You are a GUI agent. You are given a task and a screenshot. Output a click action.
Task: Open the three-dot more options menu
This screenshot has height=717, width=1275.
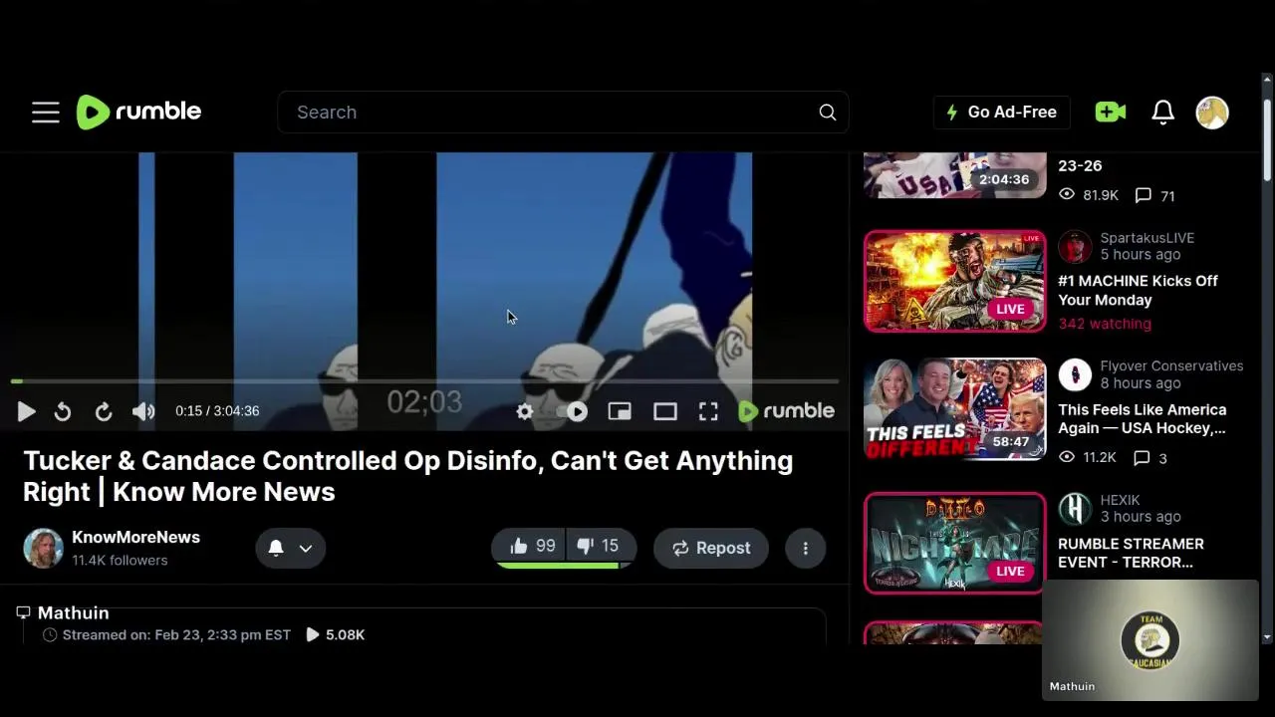pyautogui.click(x=806, y=548)
